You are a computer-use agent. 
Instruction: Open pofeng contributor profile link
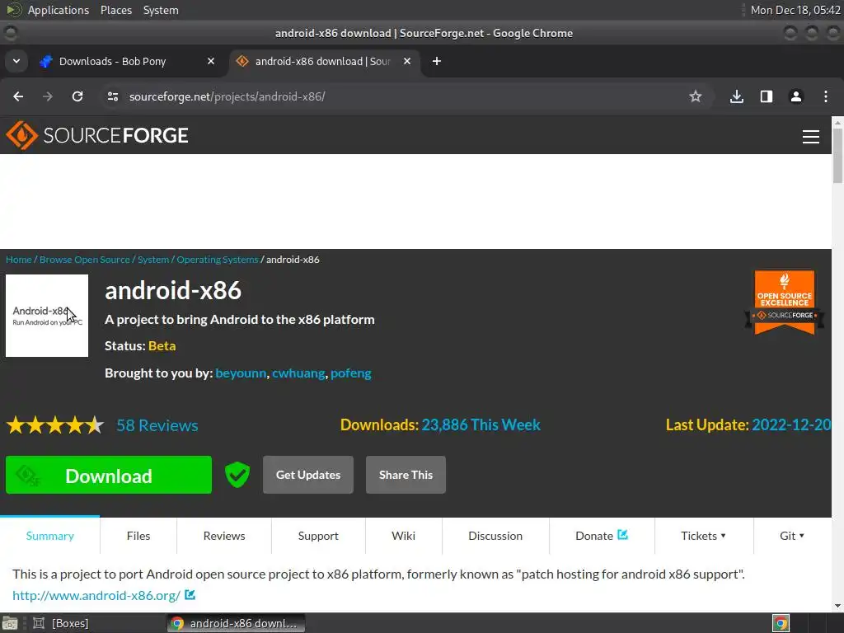click(x=351, y=373)
